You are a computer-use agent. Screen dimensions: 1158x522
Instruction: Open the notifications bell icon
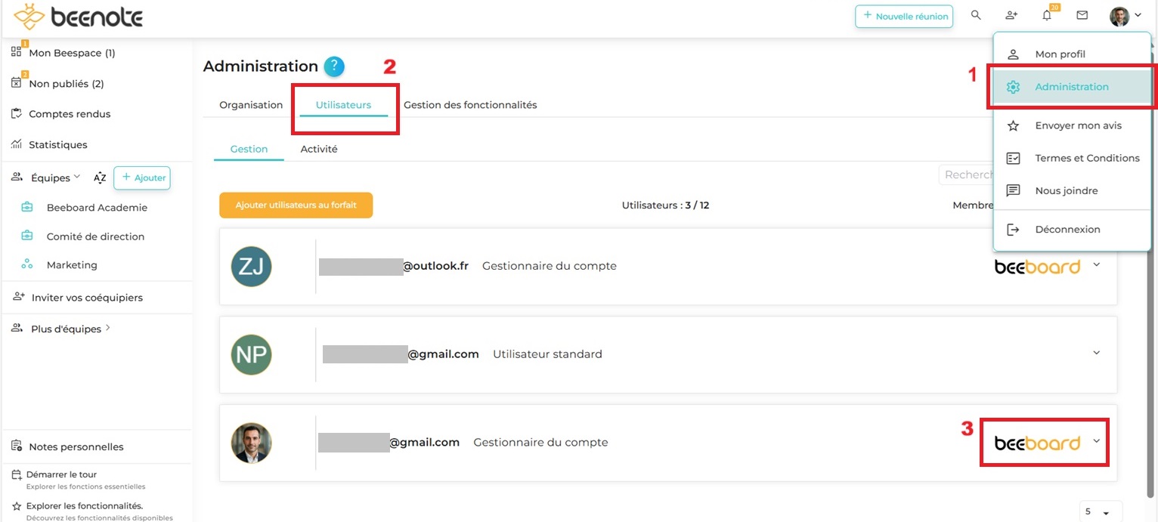(1047, 16)
